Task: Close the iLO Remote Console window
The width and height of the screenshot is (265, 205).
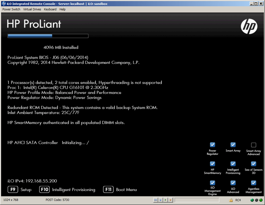Action: click(261, 4)
